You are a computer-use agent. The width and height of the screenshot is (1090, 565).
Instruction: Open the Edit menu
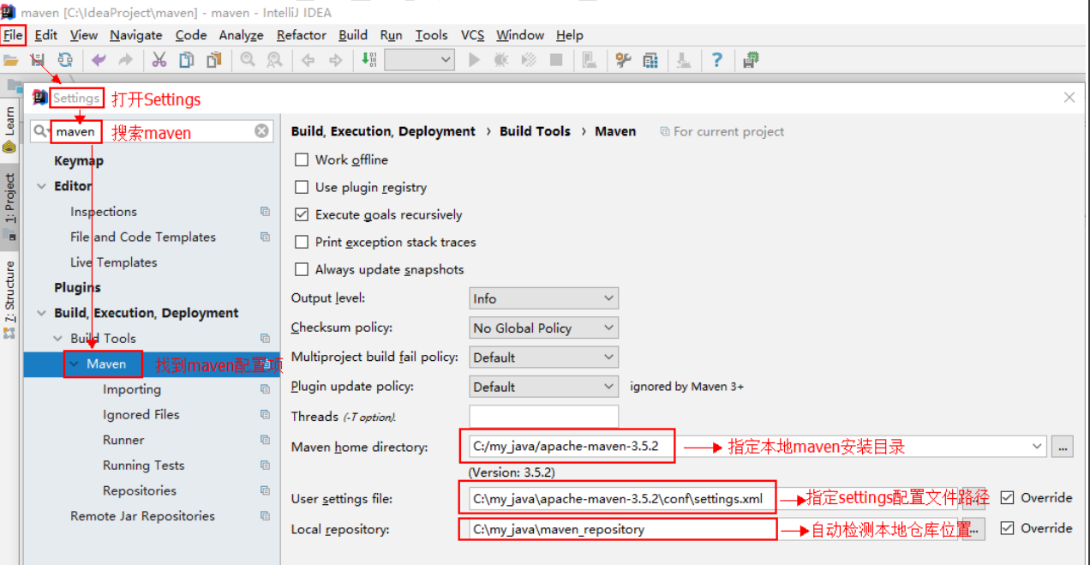pyautogui.click(x=46, y=35)
